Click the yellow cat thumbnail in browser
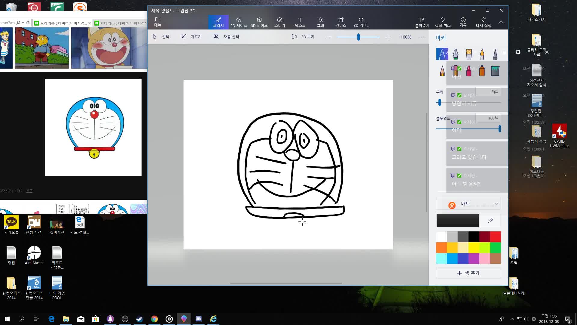This screenshot has width=577, height=325. point(109,48)
